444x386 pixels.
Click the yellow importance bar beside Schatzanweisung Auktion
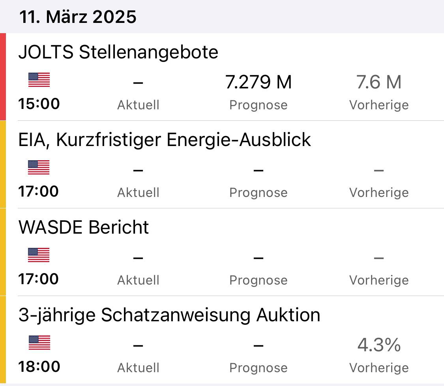[3, 339]
